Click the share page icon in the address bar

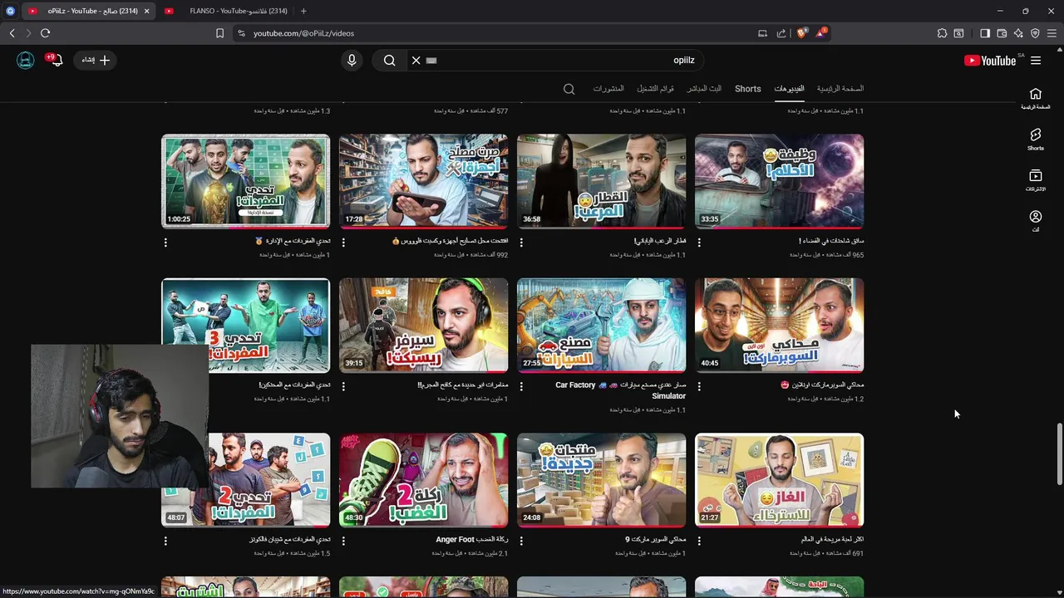781,33
